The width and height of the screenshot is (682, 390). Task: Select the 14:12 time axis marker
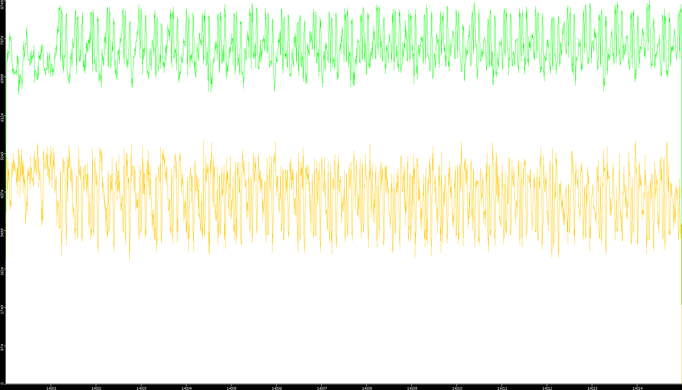point(547,388)
